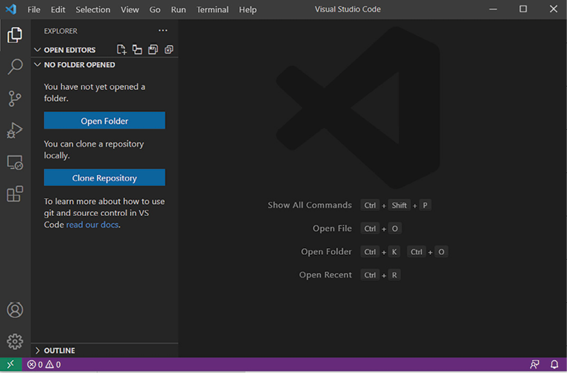567x373 pixels.
Task: Open Explorer Views and More Actions ellipsis
Action: click(163, 31)
